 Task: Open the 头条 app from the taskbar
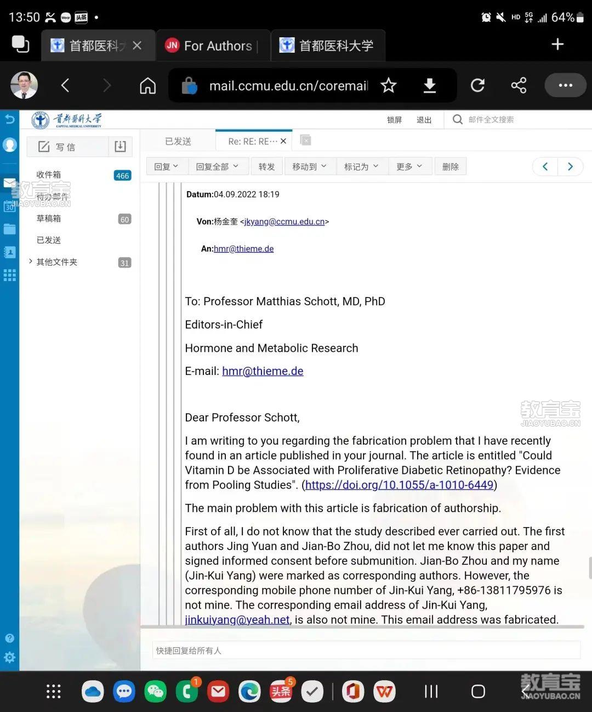pos(281,692)
